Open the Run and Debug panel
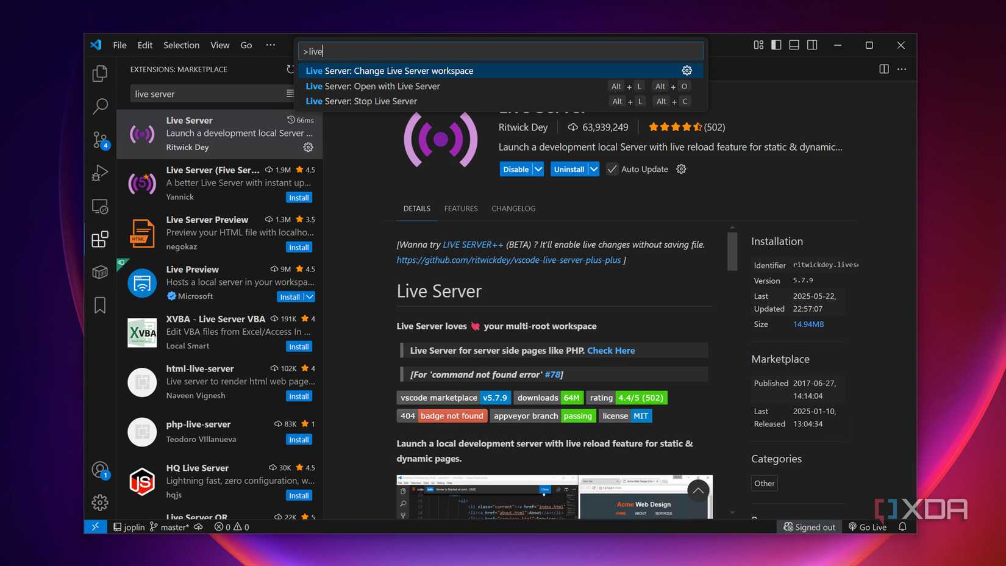The width and height of the screenshot is (1006, 566). (99, 173)
